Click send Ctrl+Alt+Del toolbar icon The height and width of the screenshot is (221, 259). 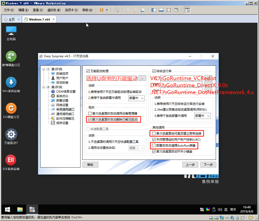[x=117, y=10]
